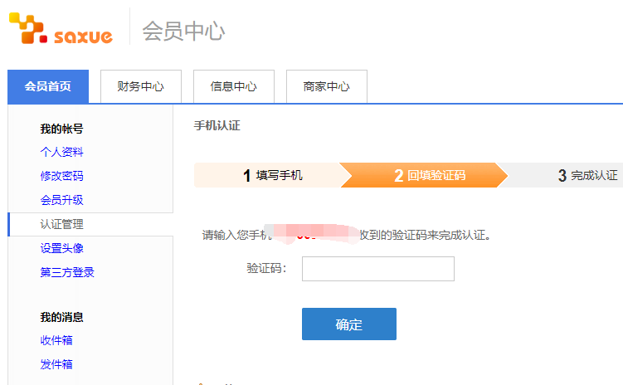Open the 收件箱 inbox link
Image resolution: width=623 pixels, height=385 pixels.
[56, 340]
